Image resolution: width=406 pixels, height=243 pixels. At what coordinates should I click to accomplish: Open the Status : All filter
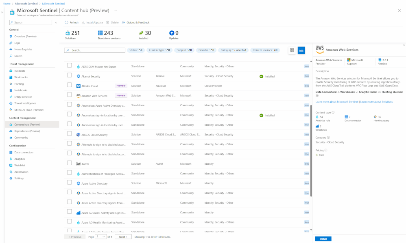pyautogui.click(x=136, y=50)
